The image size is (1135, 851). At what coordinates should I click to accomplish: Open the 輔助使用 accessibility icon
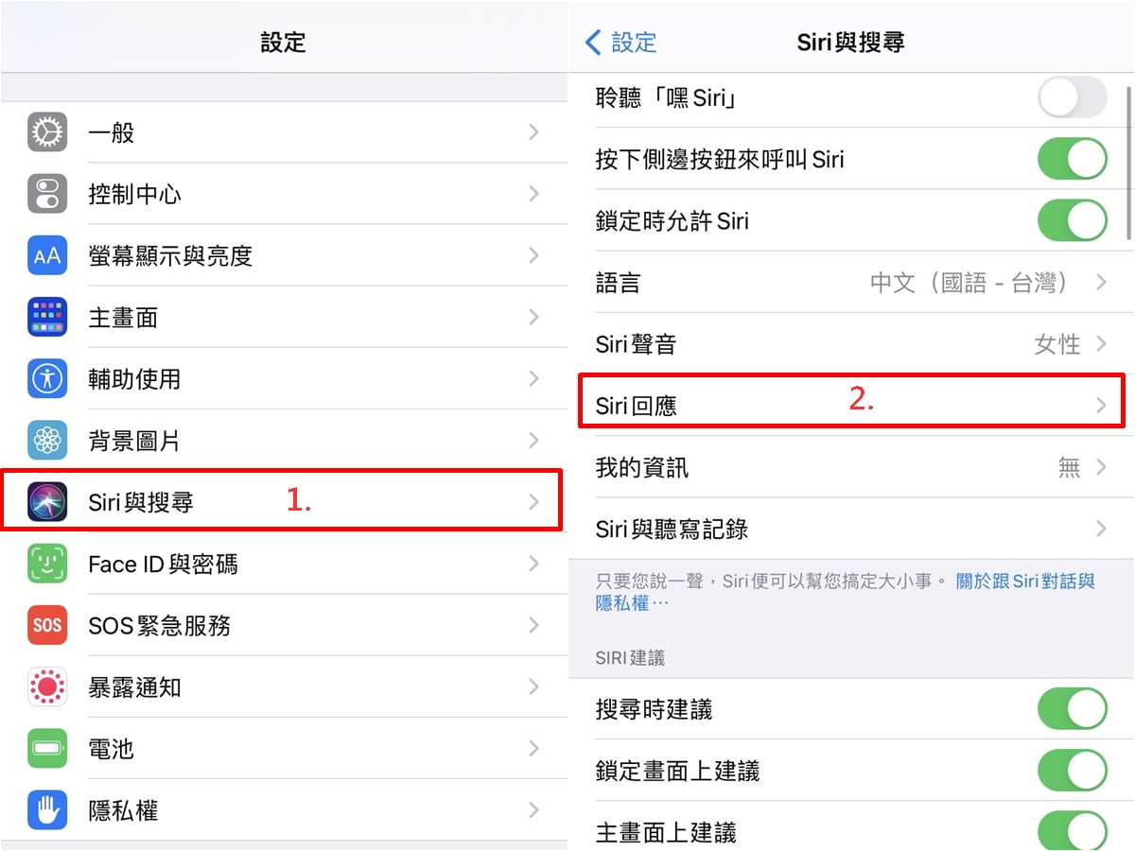(47, 379)
